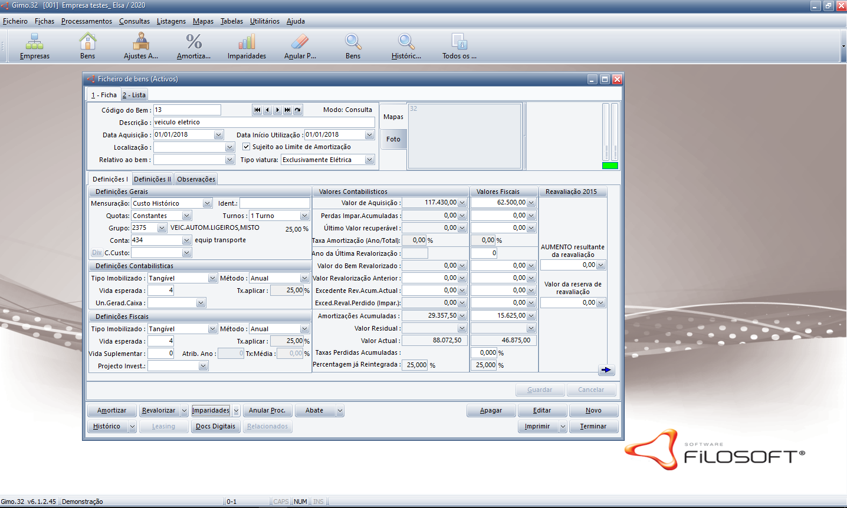Viewport: 847px width, 508px height.
Task: Go to the first record navigation arrow
Action: click(x=257, y=110)
